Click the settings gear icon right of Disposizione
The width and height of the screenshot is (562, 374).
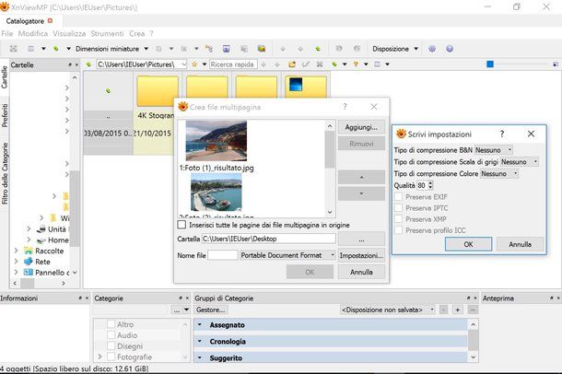[432, 49]
